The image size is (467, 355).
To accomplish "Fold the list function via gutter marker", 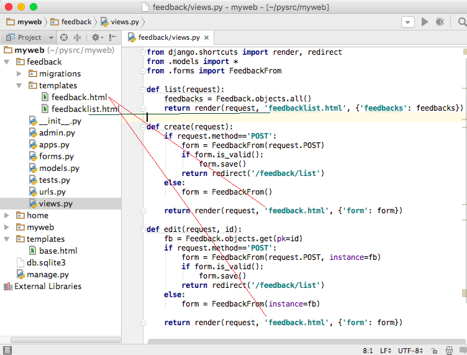I will [x=143, y=90].
